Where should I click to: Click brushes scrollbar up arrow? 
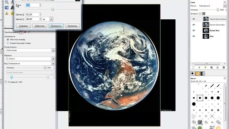point(225,85)
